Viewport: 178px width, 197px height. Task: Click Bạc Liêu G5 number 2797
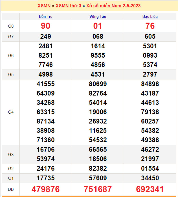click(x=150, y=74)
